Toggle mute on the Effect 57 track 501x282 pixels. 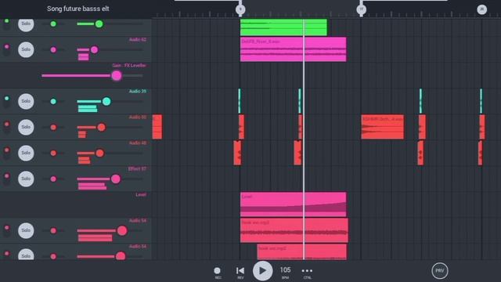tap(7, 179)
